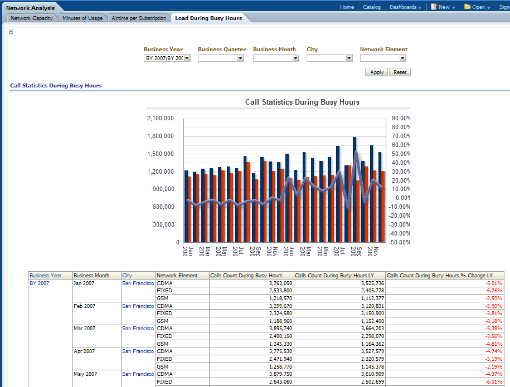Click the New document icon
Image resolution: width=510 pixels, height=387 pixels.
(x=434, y=7)
